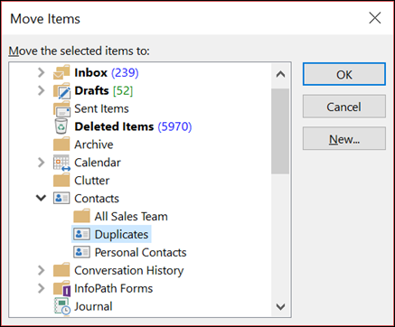Select the Archive label
Screen dimensions: 395x327
coord(94,145)
